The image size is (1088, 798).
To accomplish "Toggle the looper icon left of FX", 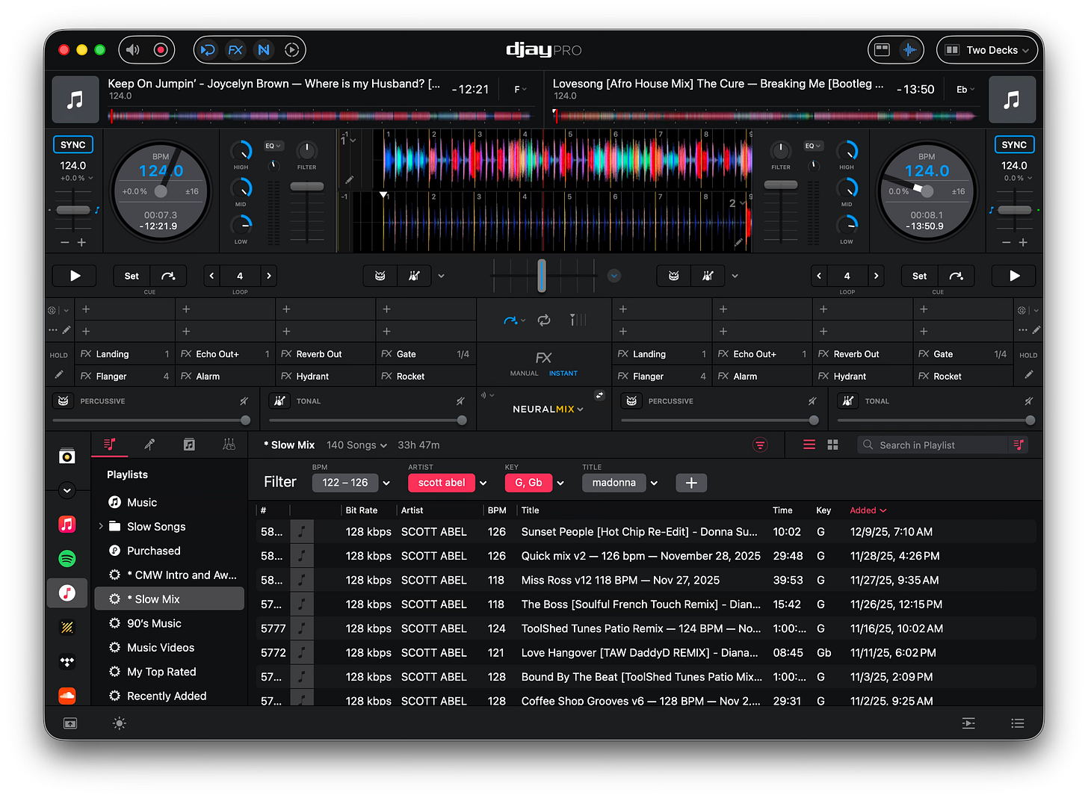I will (208, 50).
